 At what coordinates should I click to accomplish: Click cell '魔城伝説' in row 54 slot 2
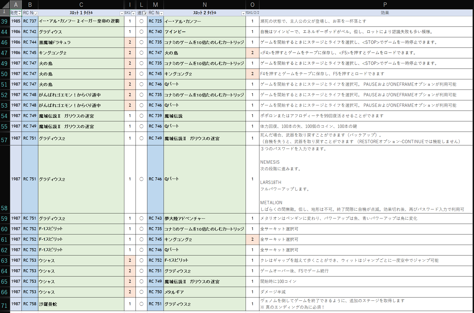pyautogui.click(x=205, y=116)
